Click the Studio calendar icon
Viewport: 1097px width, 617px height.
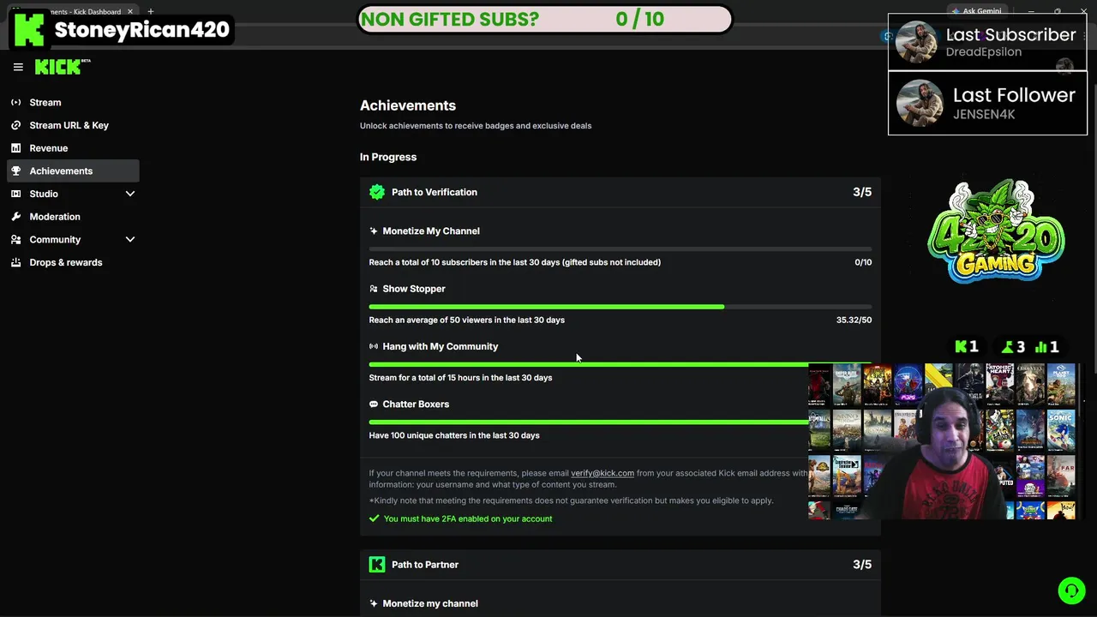[x=15, y=194]
